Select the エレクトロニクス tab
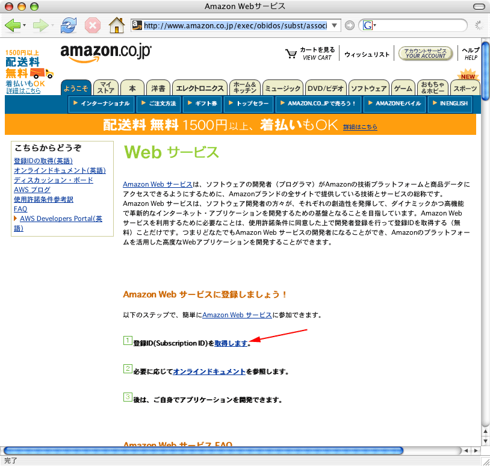The width and height of the screenshot is (490, 466). pyautogui.click(x=200, y=88)
